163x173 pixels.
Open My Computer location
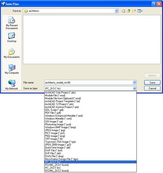[x=12, y=69]
